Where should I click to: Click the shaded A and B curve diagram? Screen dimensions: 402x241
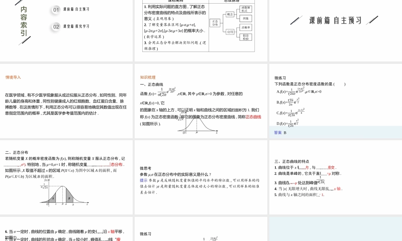pos(64,192)
